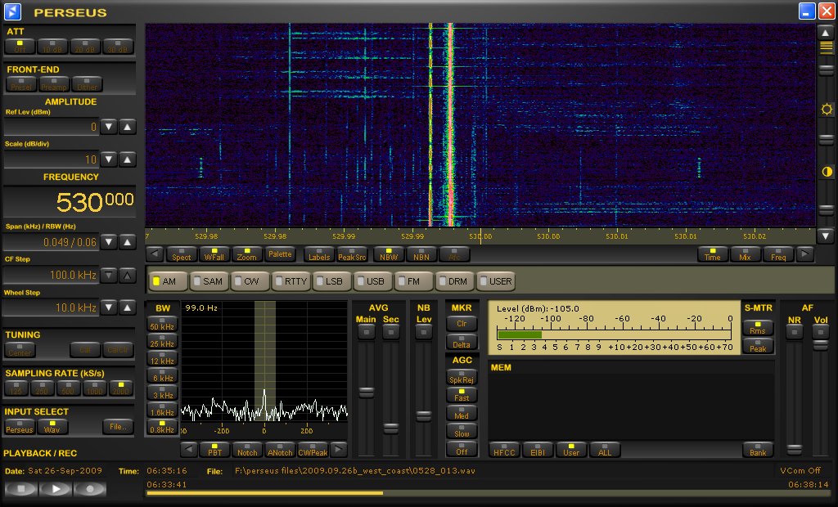Clear markers with the Clr button
Screen dimensions: 838x507
(462, 323)
